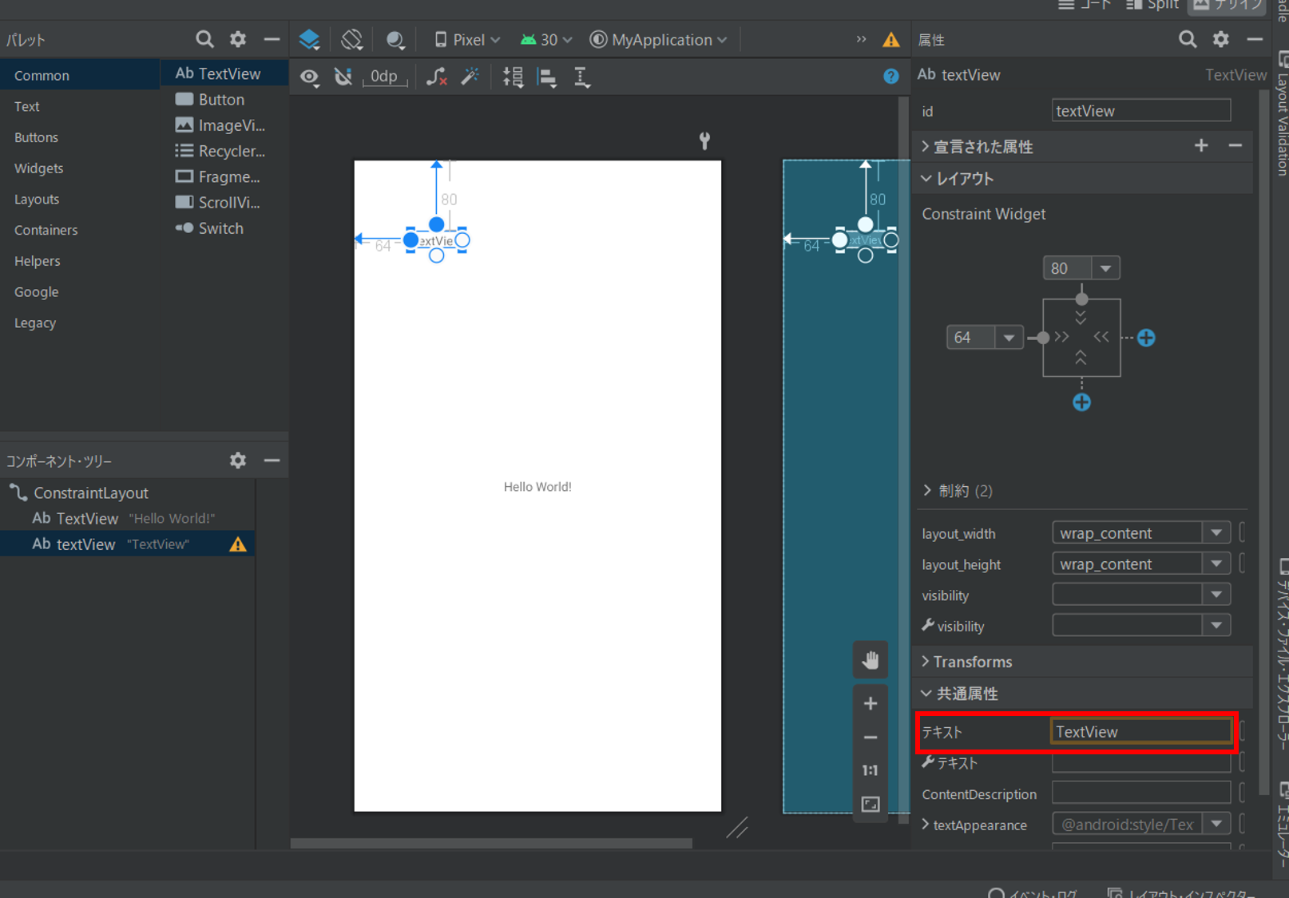Click the red clear-all-constraints icon
Image resolution: width=1289 pixels, height=898 pixels.
(436, 77)
